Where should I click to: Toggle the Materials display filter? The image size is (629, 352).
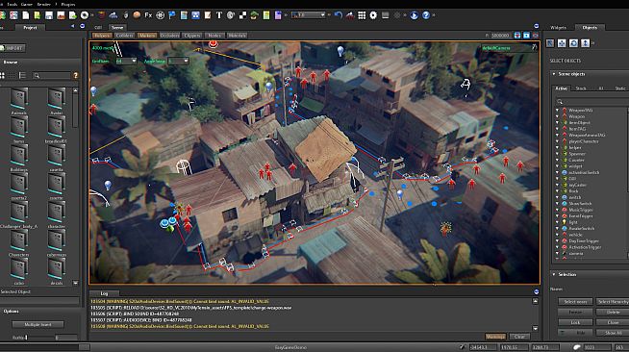238,36
